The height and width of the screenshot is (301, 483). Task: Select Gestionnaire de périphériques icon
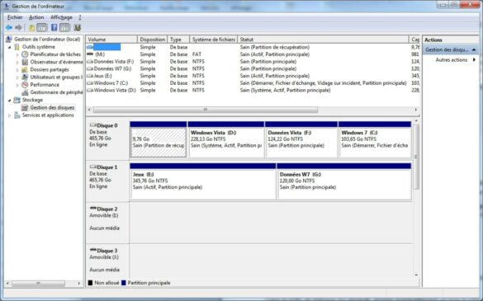(x=25, y=92)
